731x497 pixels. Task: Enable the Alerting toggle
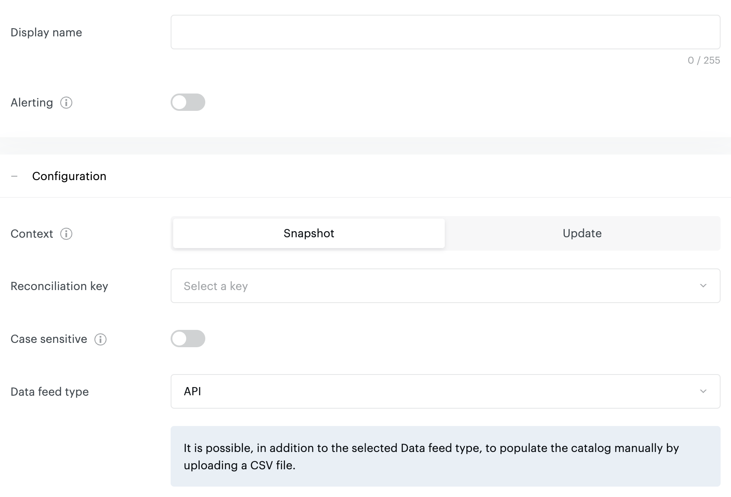pyautogui.click(x=188, y=102)
